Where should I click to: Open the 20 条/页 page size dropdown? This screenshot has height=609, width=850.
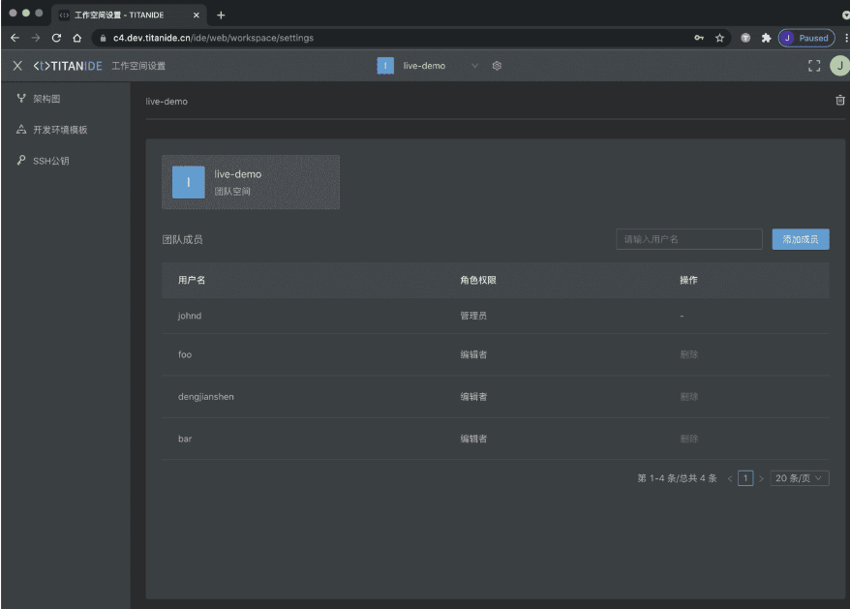tap(800, 478)
